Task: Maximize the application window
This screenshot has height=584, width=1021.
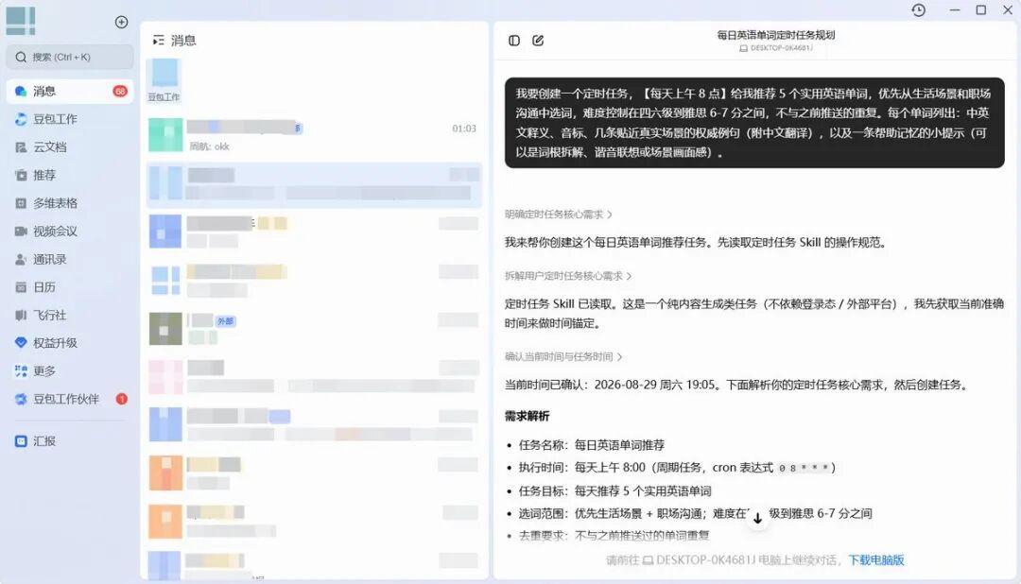Action: click(x=980, y=9)
